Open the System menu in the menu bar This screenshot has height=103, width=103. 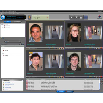(3, 13)
